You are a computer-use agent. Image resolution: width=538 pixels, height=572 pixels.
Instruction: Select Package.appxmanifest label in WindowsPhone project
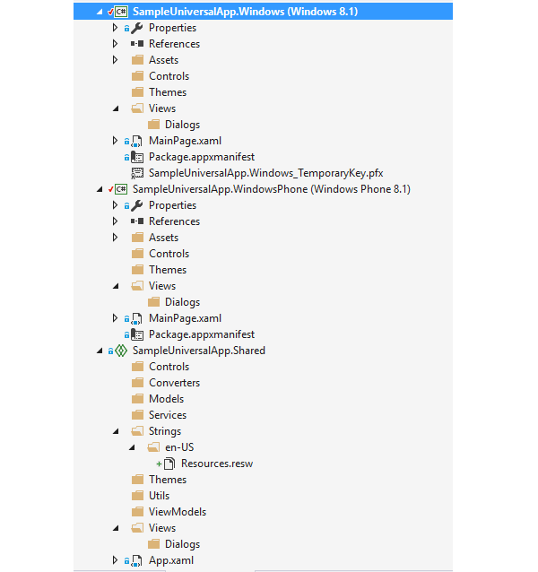coord(202,334)
